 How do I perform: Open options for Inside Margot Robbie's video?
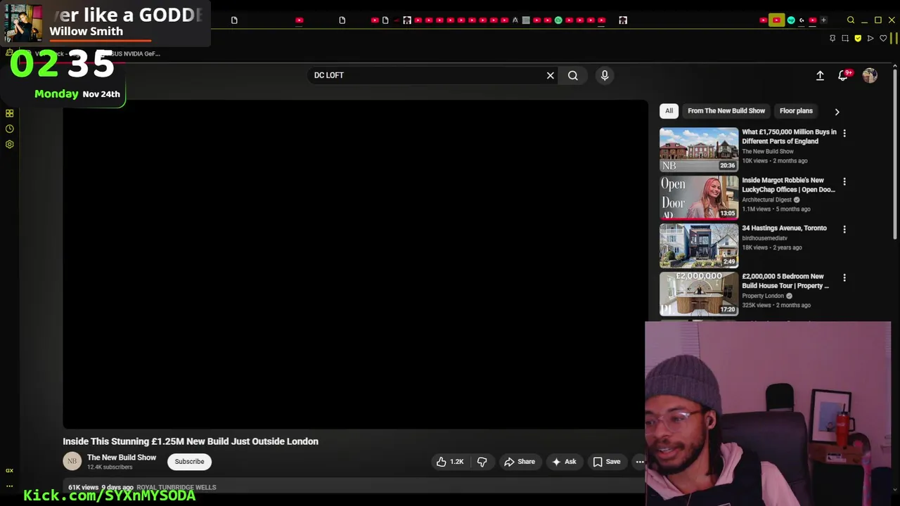844,181
